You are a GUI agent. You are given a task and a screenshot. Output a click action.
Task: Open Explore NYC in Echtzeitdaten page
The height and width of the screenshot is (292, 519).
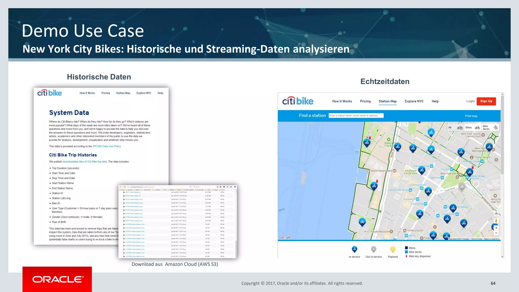(x=414, y=101)
